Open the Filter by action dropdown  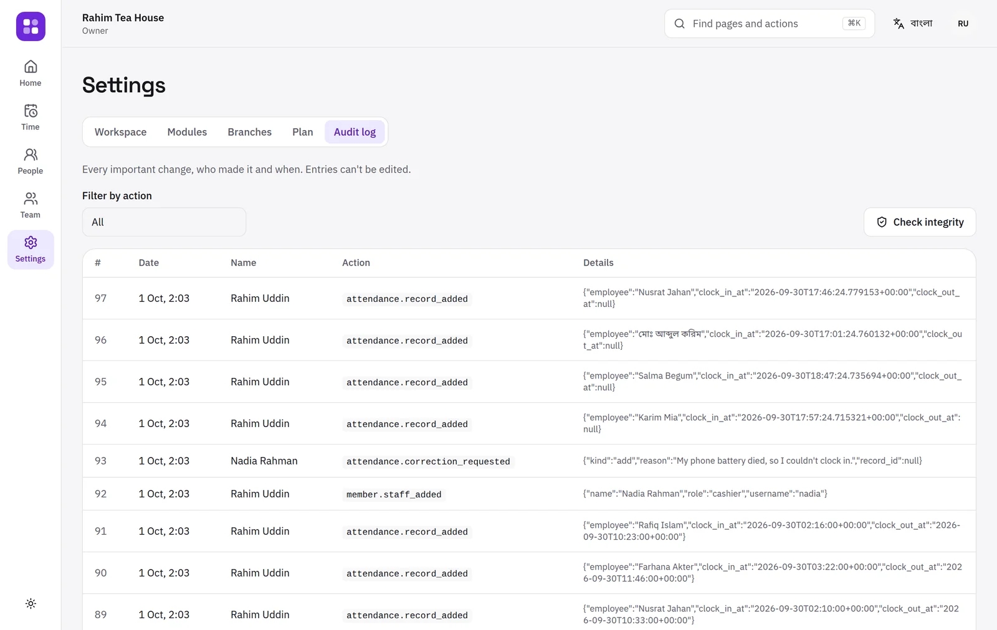[165, 222]
